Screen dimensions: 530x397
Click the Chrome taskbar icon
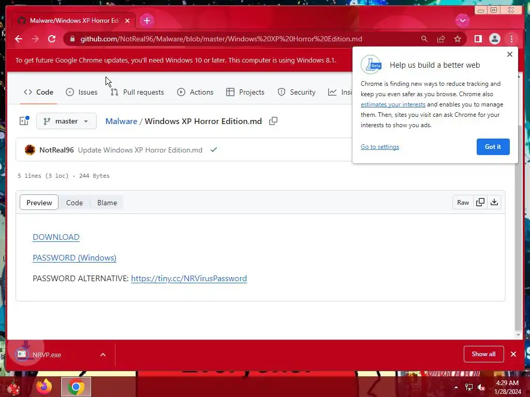(76, 387)
